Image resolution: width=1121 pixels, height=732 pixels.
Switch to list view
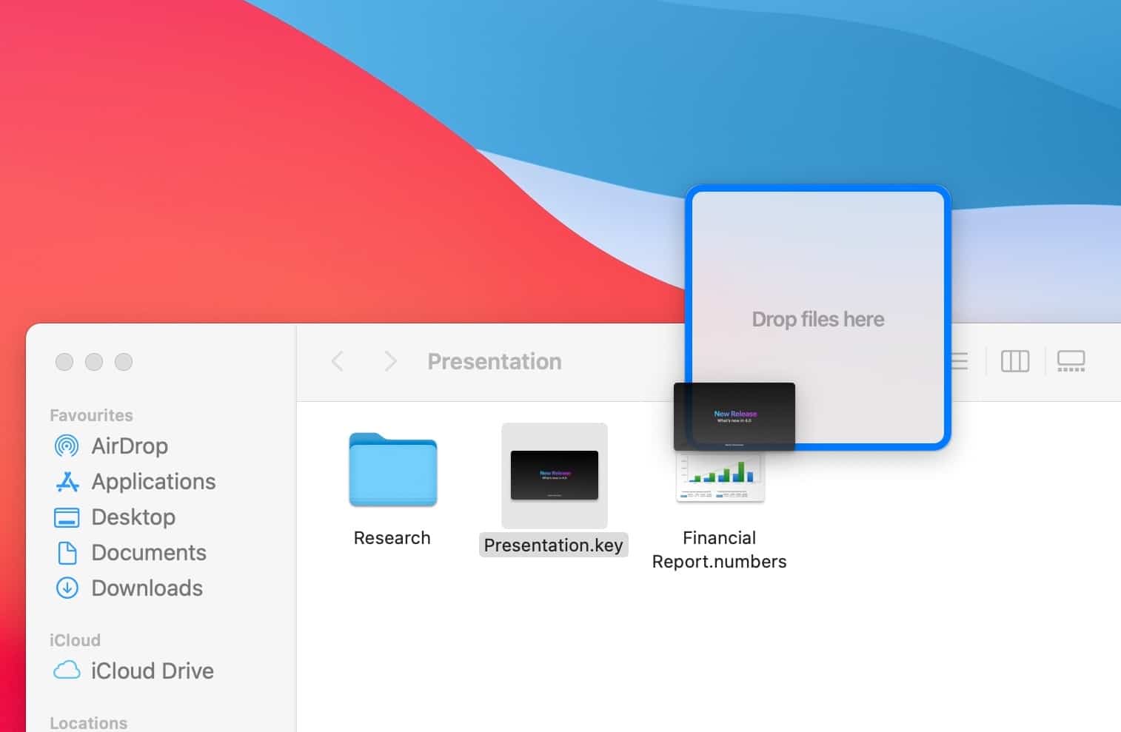pyautogui.click(x=958, y=361)
